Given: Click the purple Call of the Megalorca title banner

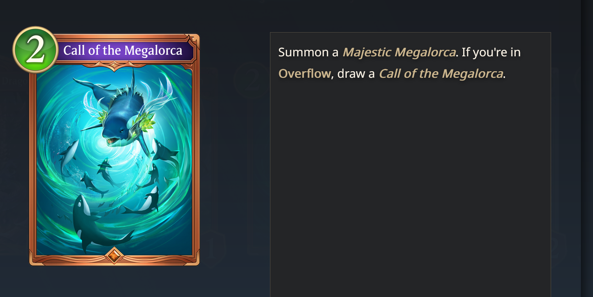Looking at the screenshot, I should (123, 50).
